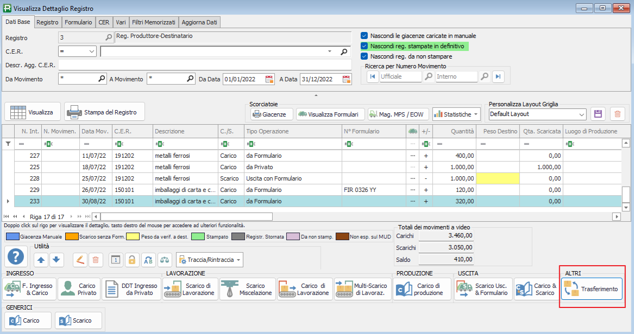Open the Traccia/Rintraccia dropdown menu
This screenshot has height=334, width=634.
pyautogui.click(x=210, y=260)
